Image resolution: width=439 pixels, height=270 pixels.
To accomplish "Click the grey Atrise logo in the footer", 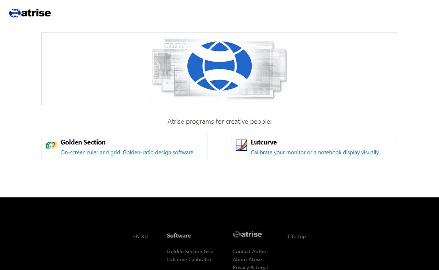I will (x=247, y=234).
